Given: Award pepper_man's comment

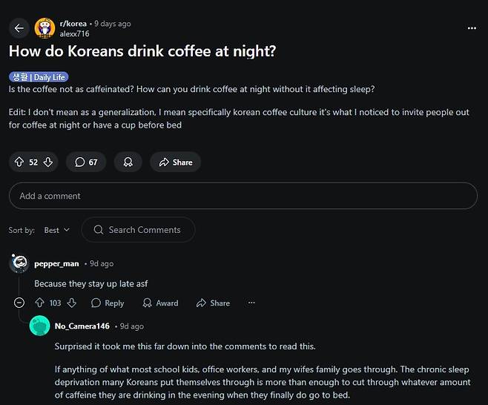Looking at the screenshot, I should (x=160, y=303).
